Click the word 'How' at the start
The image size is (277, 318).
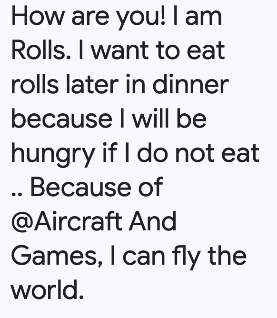[x=38, y=15]
